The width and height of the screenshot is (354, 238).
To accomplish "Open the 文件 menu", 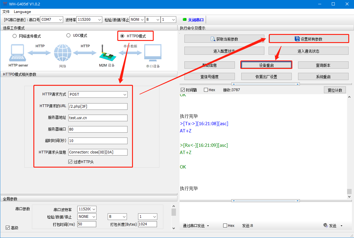I will point(6,12).
